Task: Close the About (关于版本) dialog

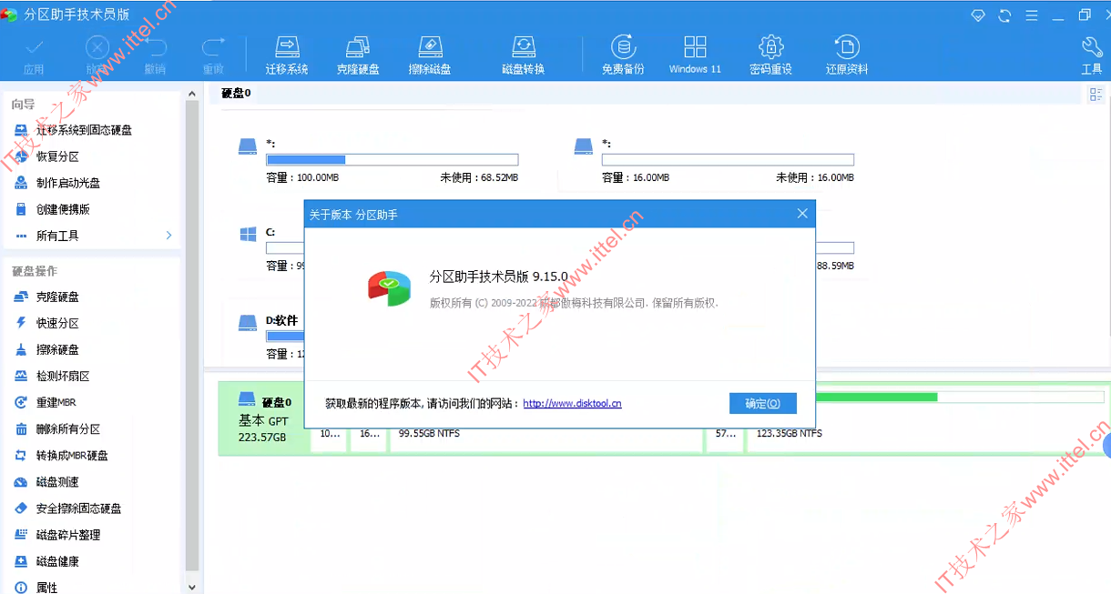Action: (802, 214)
